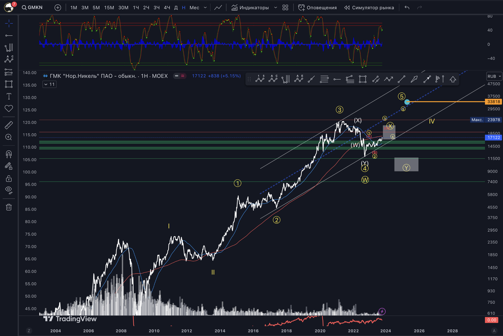
Task: Select trend-based Fib extension in floating toolbar
Action: pos(350,78)
